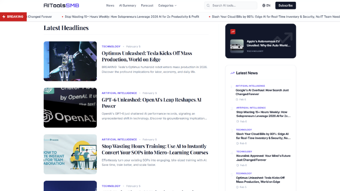
Task: Click TECHNOLOGY tag above Neuralink Approved
Action: coord(244,152)
